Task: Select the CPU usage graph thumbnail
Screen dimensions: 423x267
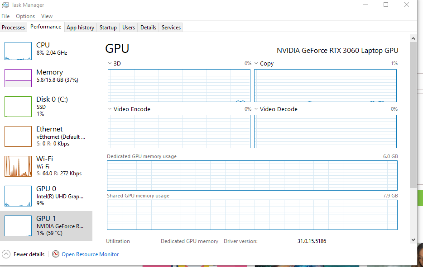Action: click(x=18, y=51)
